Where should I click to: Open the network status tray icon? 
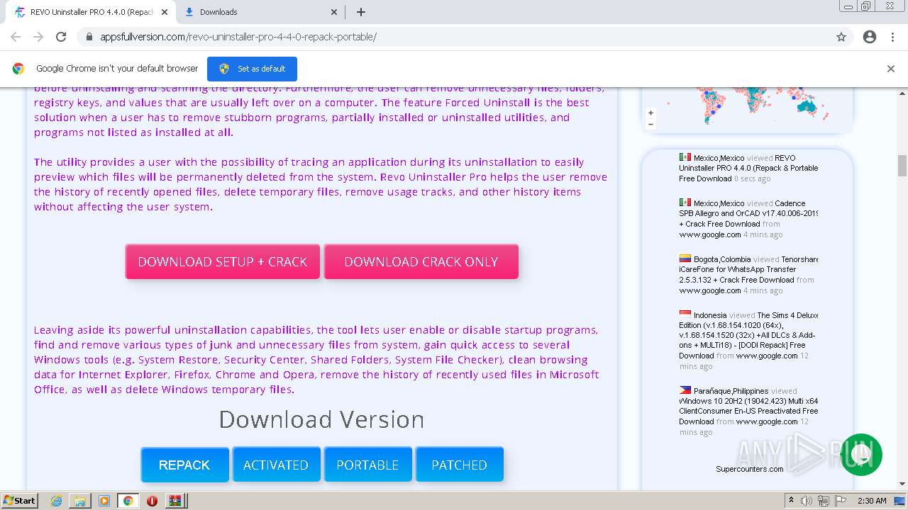[x=824, y=501]
